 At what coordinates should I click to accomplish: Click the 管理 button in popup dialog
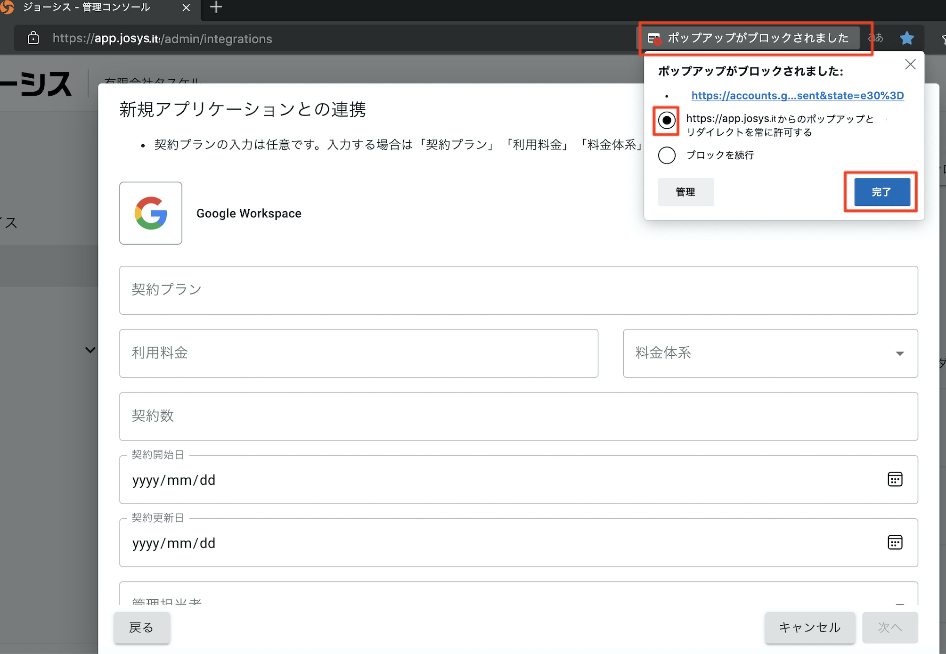(685, 192)
